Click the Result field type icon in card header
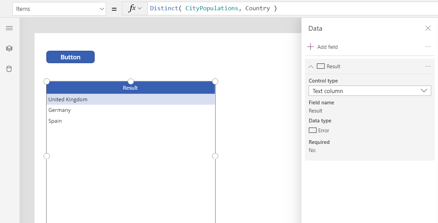This screenshot has width=438, height=223. tap(321, 66)
